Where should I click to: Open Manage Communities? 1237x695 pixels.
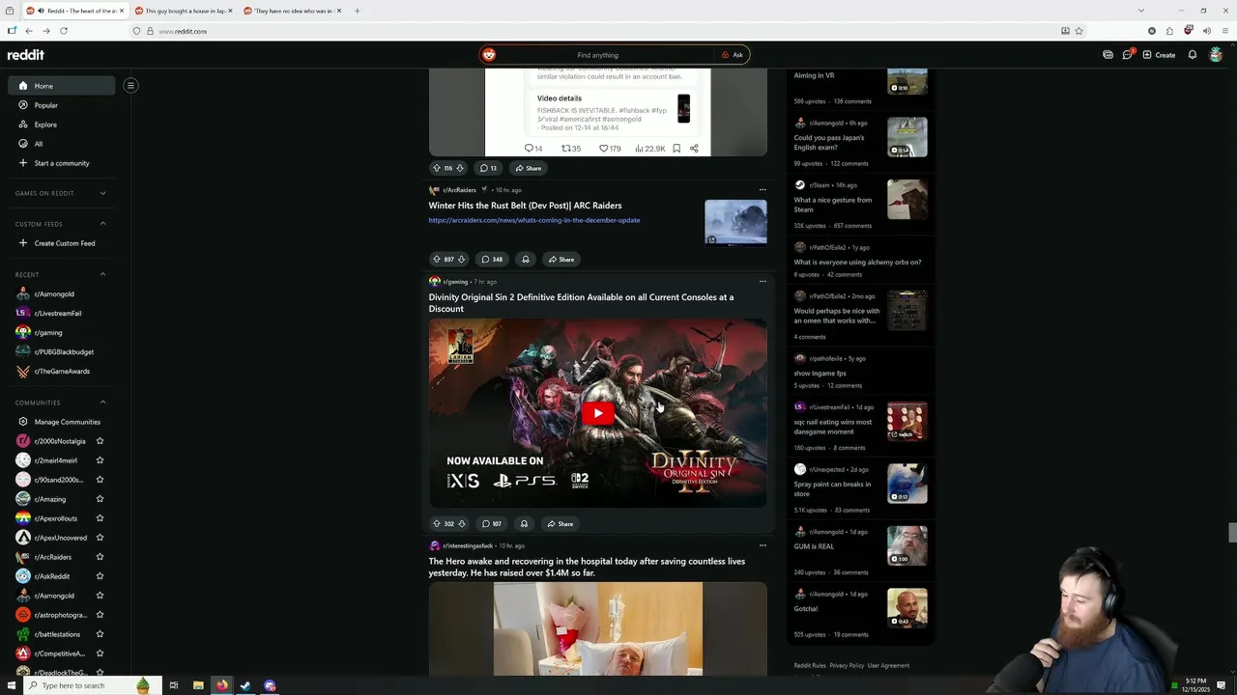(61, 422)
